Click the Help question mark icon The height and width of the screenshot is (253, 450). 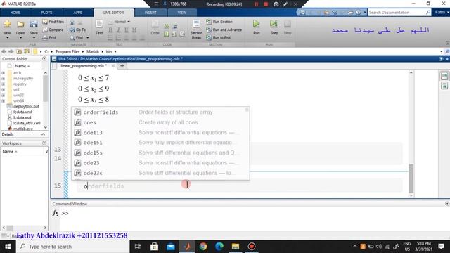click(358, 13)
